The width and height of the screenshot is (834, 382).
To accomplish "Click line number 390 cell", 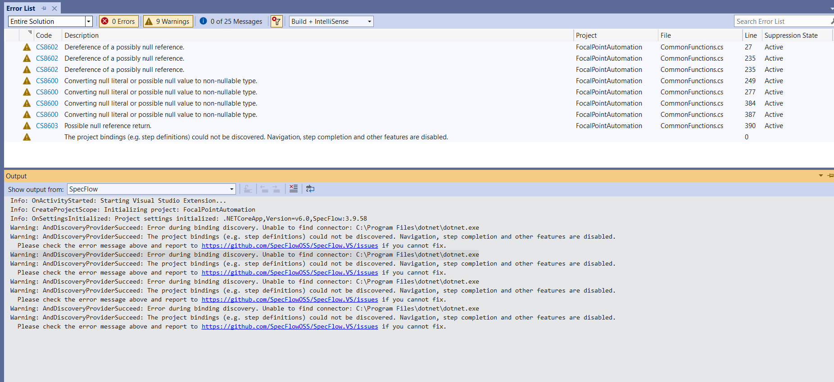I will (750, 126).
